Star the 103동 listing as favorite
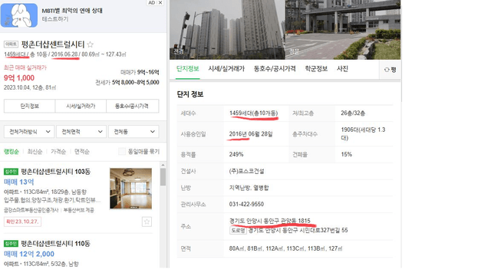Viewport: 491px width, 276px height. (x=147, y=222)
